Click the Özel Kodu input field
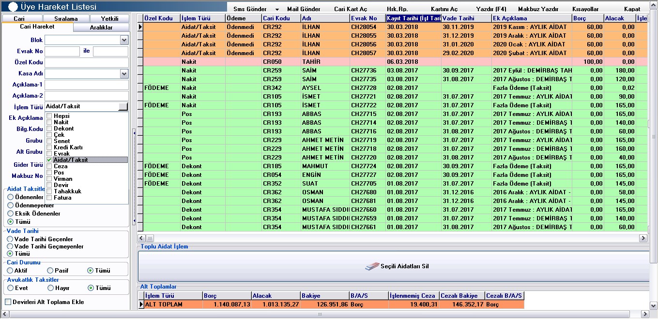The width and height of the screenshot is (658, 319). (x=86, y=62)
